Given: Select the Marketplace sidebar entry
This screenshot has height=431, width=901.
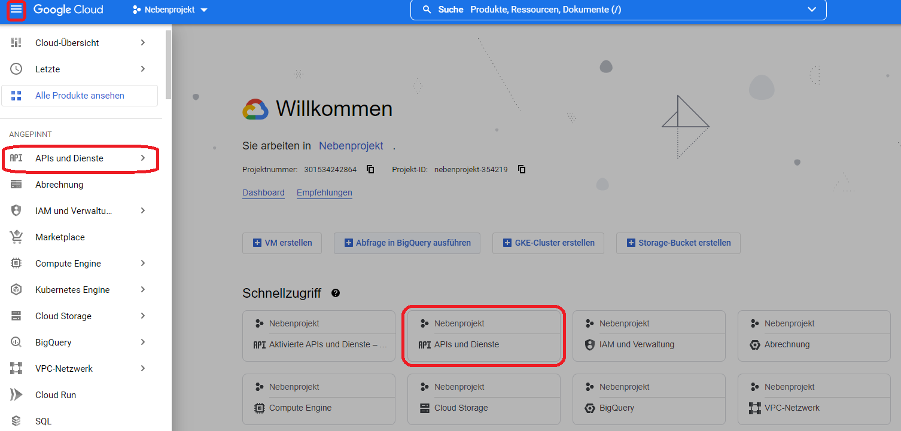Looking at the screenshot, I should 61,237.
